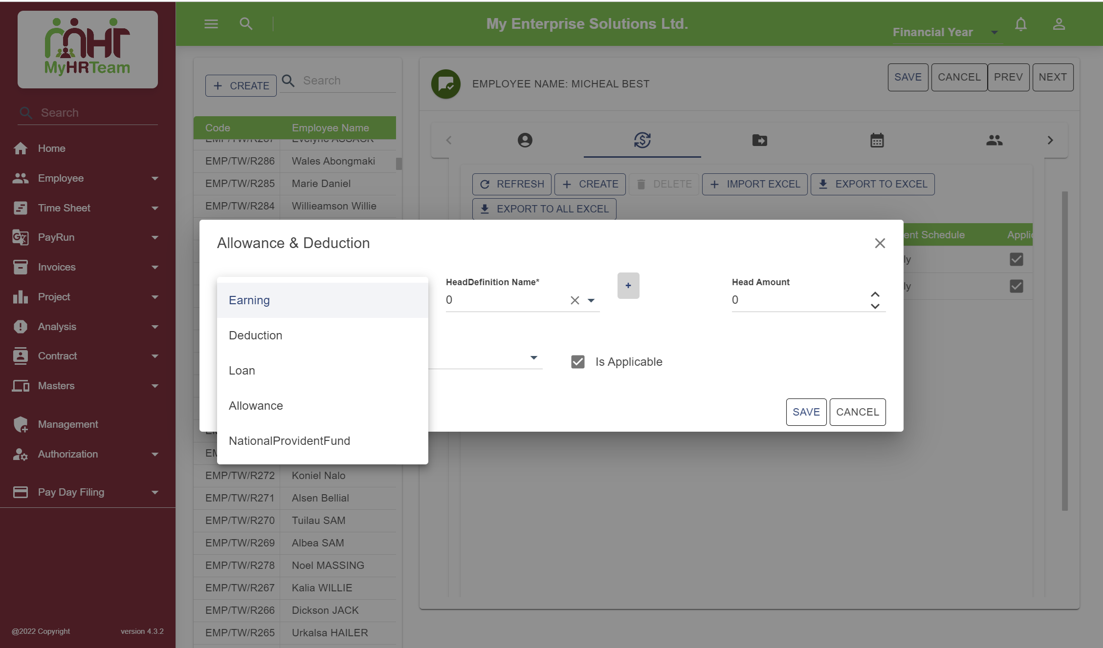This screenshot has width=1103, height=648.
Task: Open the notifications bell icon
Action: (x=1020, y=24)
